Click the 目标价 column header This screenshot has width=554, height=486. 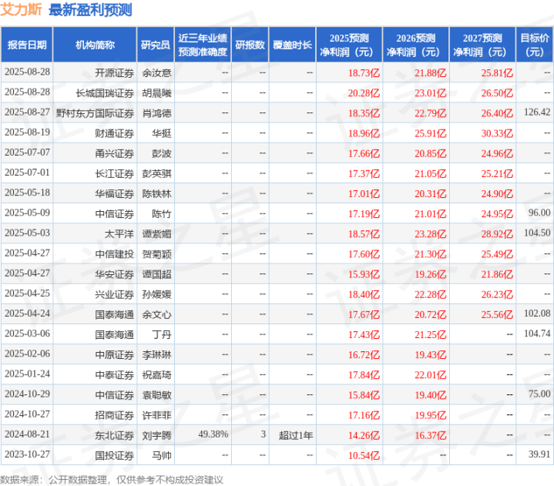pos(535,45)
